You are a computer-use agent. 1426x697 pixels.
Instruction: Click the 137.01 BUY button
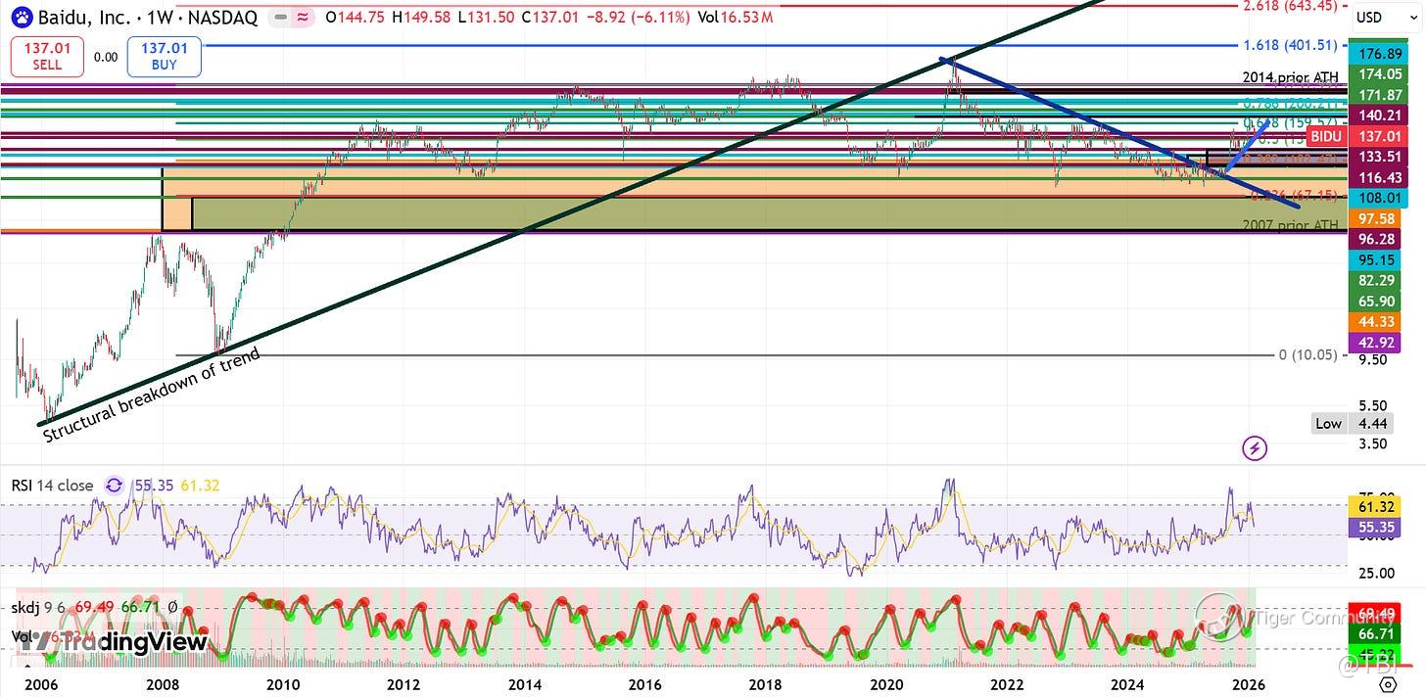164,56
